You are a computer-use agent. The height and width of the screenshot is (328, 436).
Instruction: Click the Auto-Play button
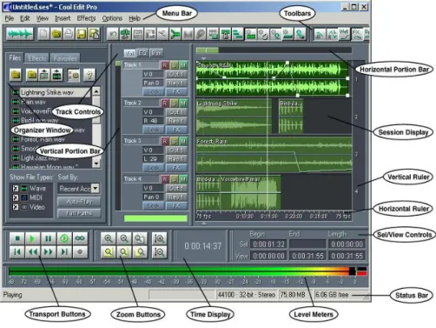point(79,202)
